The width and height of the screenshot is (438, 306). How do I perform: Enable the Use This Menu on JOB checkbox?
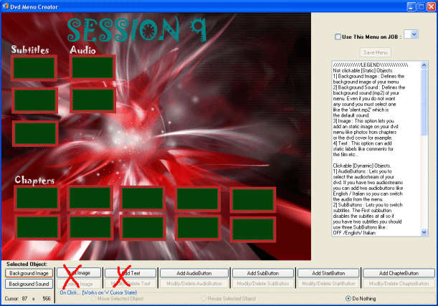coord(338,37)
